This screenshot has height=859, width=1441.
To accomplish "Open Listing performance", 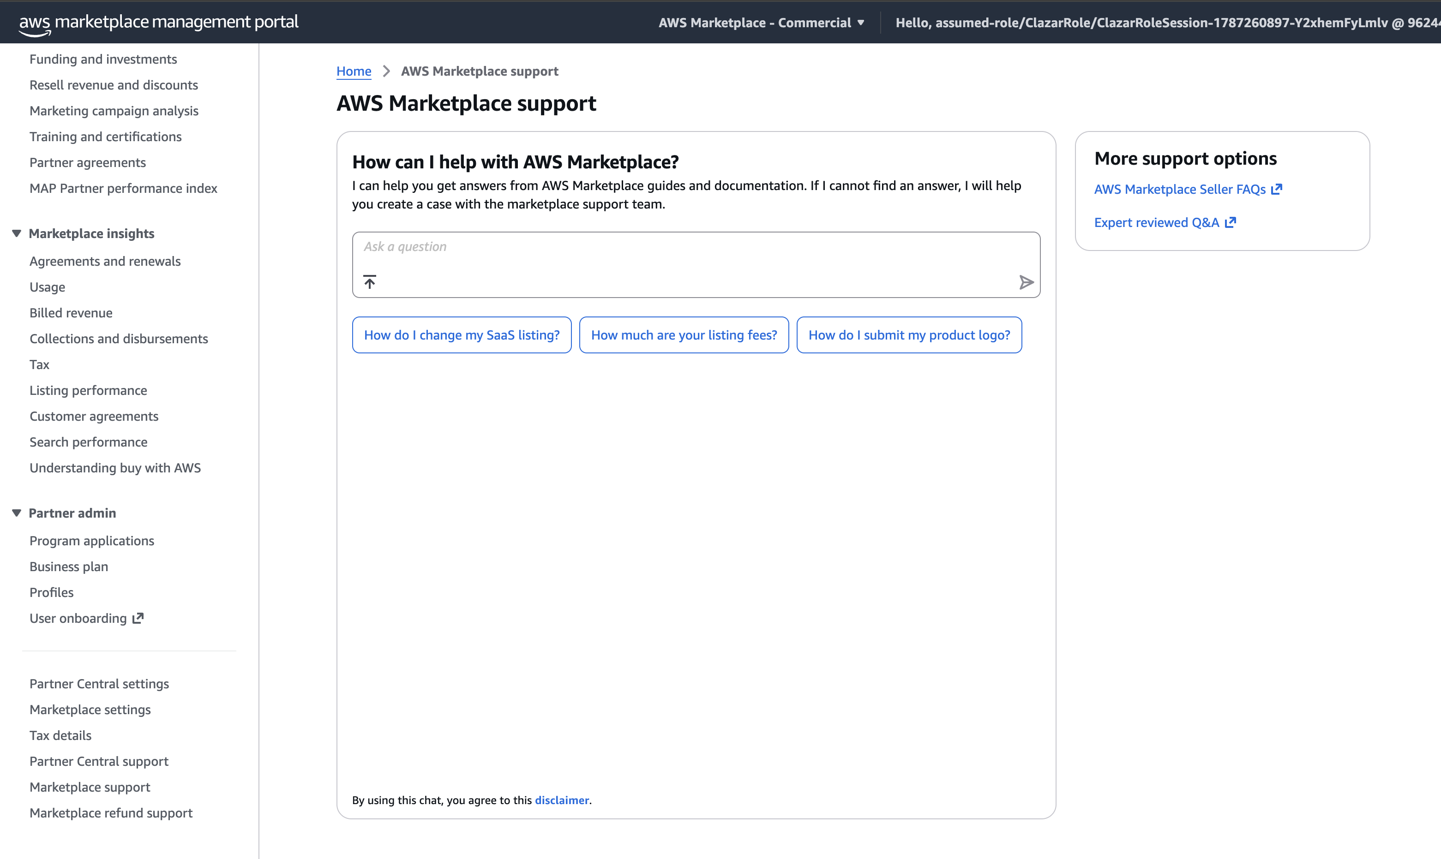I will [x=88, y=390].
